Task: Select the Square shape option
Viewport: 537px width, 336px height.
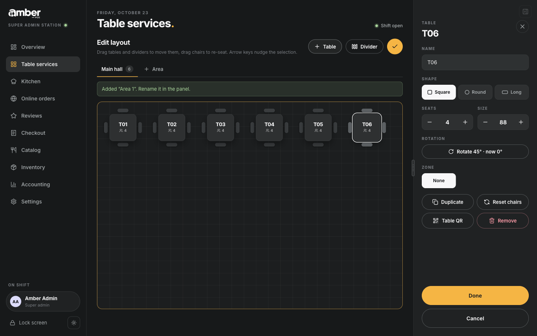Action: pos(439,92)
